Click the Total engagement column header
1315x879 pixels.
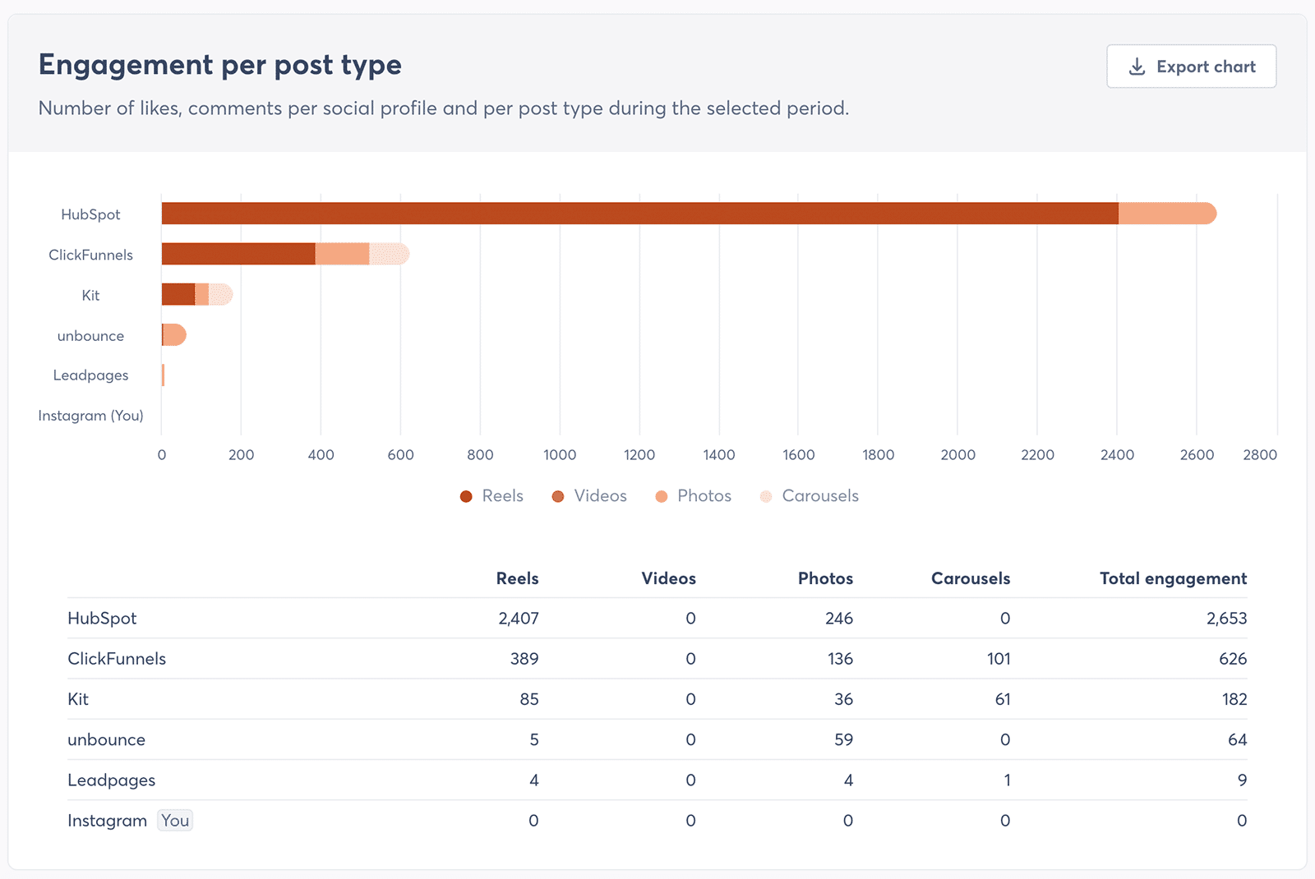point(1173,578)
